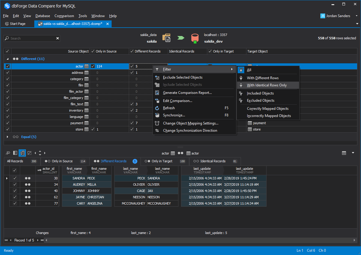Click the grid layout icon at right of records panel

click(344, 153)
